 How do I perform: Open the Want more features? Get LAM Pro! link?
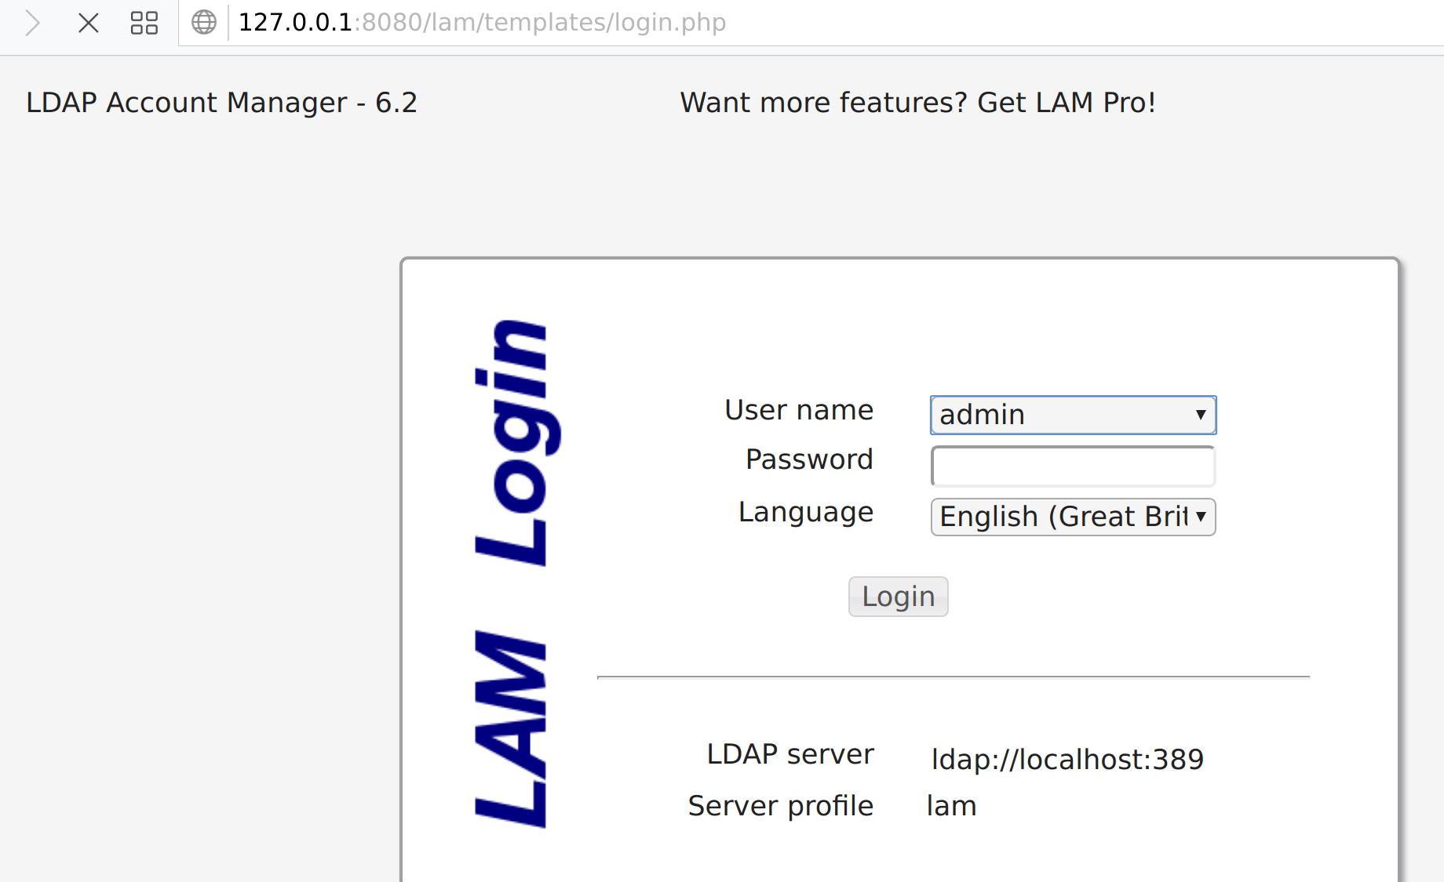[x=917, y=103]
